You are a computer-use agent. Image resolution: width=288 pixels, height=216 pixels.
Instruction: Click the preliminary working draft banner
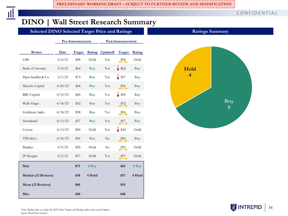[144, 4]
